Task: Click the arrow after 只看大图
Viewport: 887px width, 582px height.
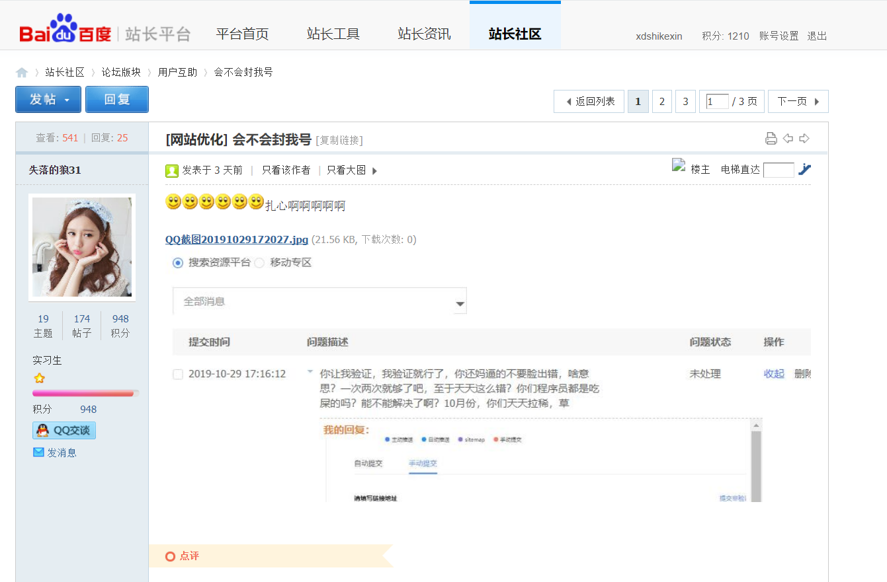Action: click(374, 169)
